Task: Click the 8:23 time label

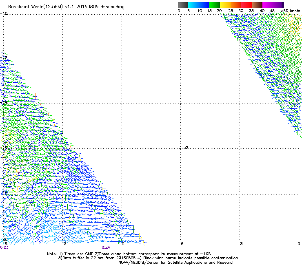Action: 4,247
